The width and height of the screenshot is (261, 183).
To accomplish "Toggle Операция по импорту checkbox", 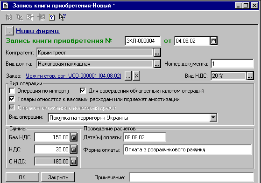I will (x=12, y=91).
